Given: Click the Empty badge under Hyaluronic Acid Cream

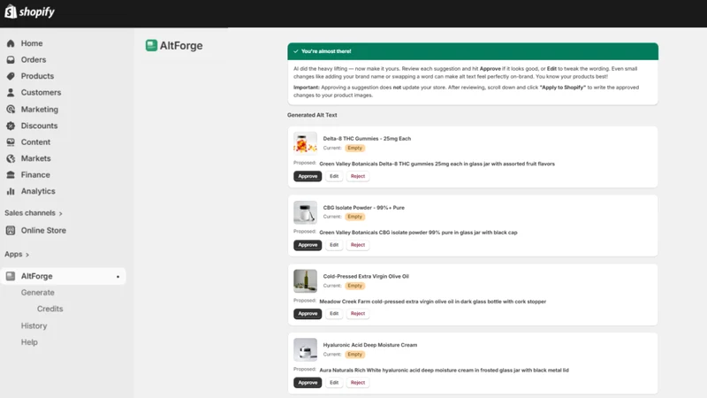Looking at the screenshot, I should click(x=355, y=355).
